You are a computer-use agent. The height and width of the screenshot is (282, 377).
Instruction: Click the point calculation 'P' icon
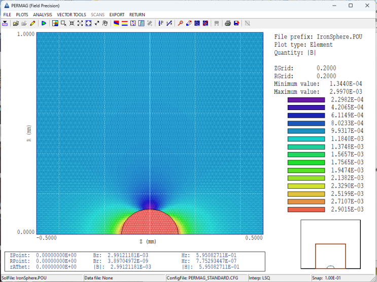(161, 23)
